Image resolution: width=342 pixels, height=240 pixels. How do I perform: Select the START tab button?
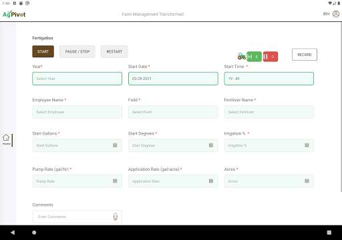tap(43, 51)
